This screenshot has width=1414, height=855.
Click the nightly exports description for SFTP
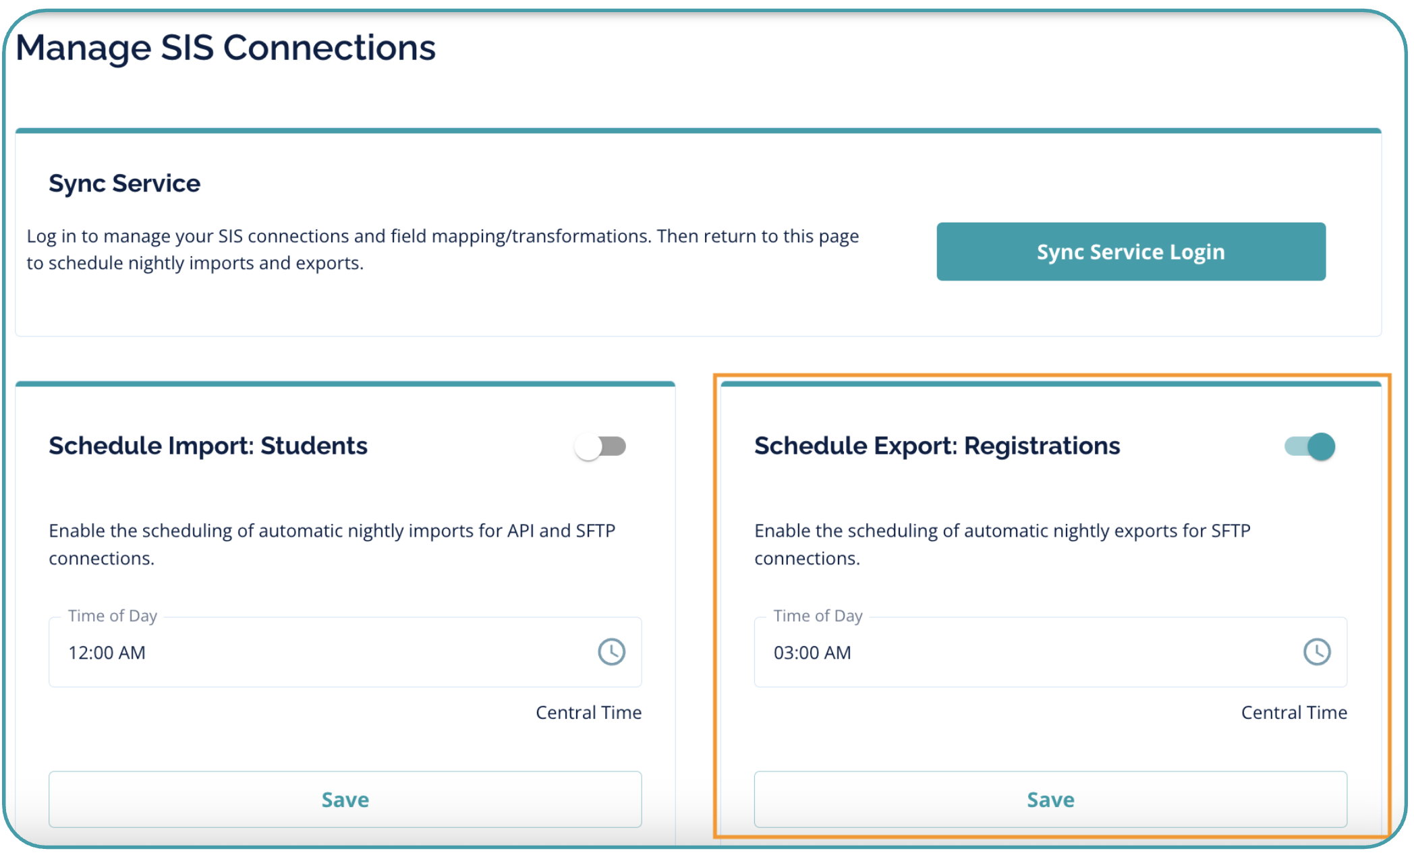[1002, 544]
